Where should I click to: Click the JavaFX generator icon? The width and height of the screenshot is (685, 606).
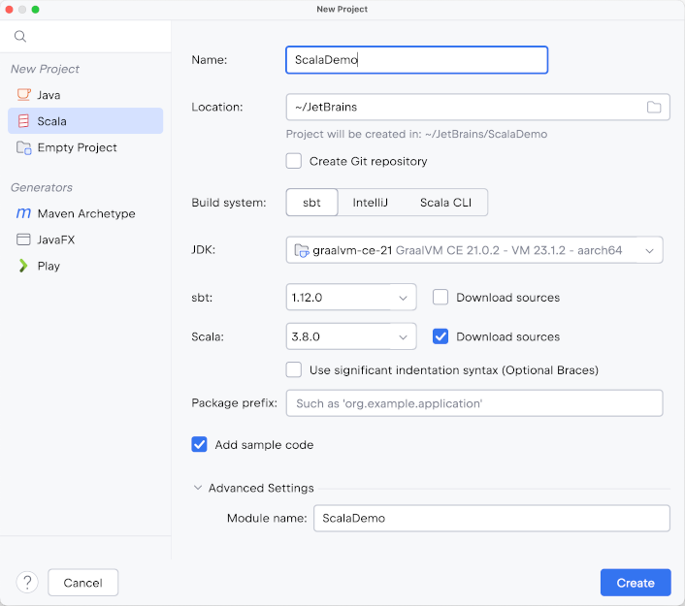pos(23,239)
